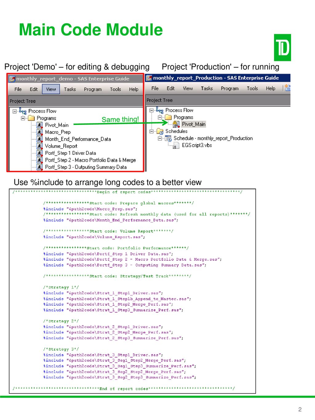The width and height of the screenshot is (315, 420).
Task: Open Edit menu in monthly_report_Production window
Action: pyautogui.click(x=170, y=88)
